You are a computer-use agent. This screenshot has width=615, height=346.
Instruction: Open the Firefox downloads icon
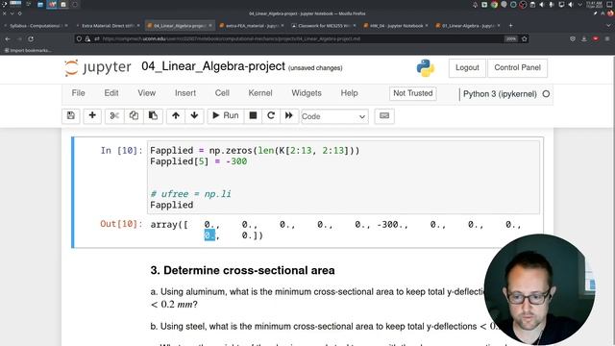coord(584,38)
